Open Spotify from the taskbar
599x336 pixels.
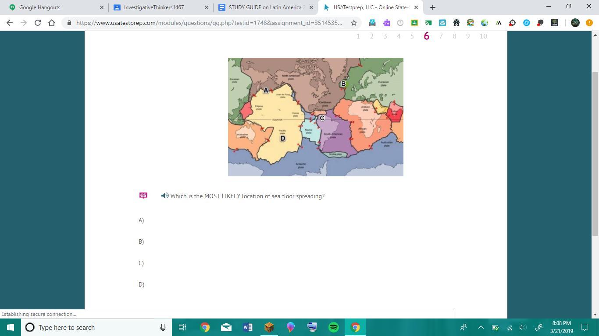[333, 327]
